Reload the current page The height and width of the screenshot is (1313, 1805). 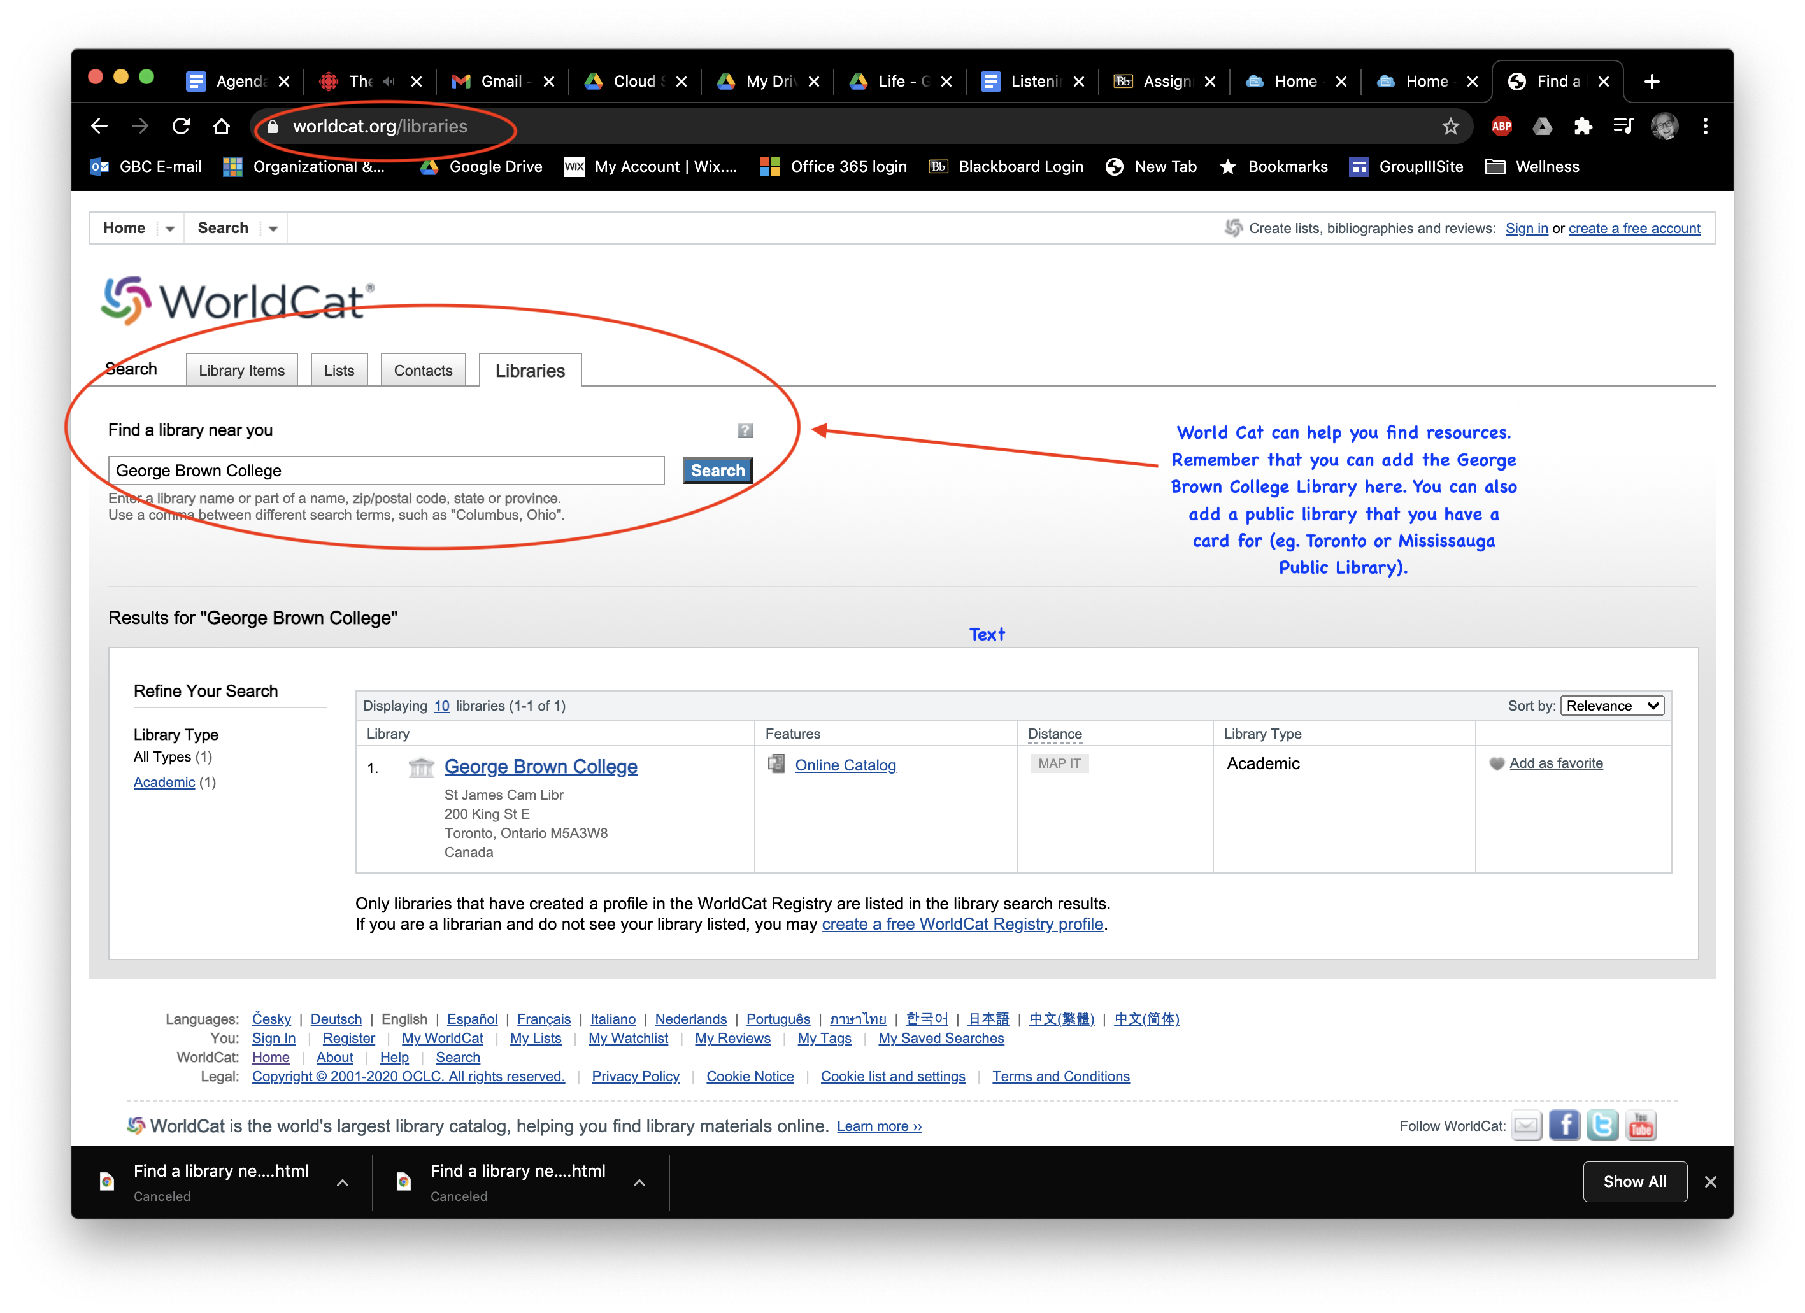182,125
